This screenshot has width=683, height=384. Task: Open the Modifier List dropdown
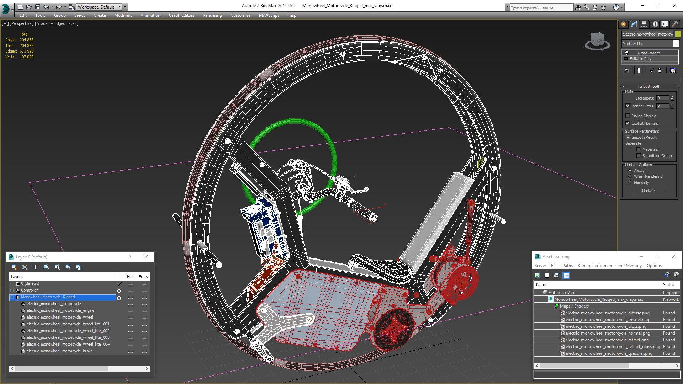pyautogui.click(x=676, y=44)
